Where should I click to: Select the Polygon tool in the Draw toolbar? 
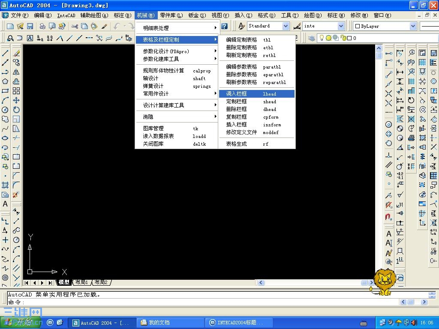pyautogui.click(x=5, y=81)
